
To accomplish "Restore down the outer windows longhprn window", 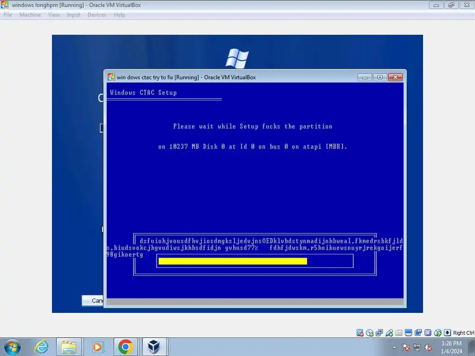I will point(451,5).
